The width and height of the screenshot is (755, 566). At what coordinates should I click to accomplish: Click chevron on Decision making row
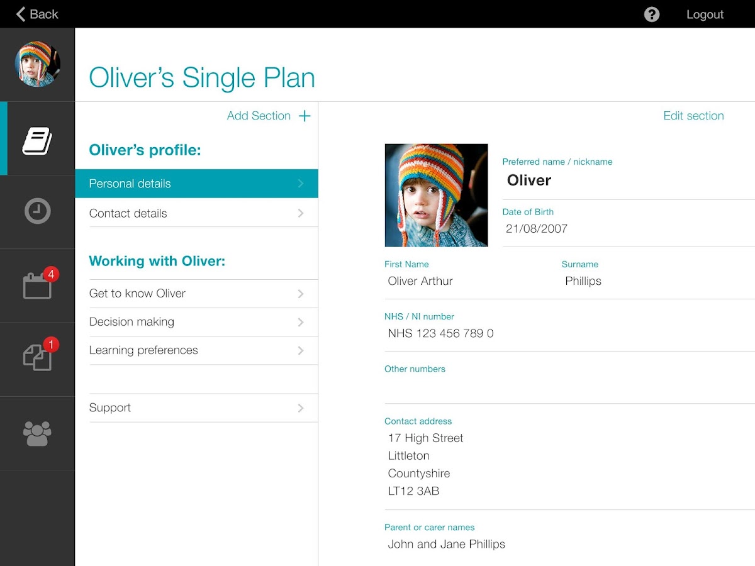point(301,322)
